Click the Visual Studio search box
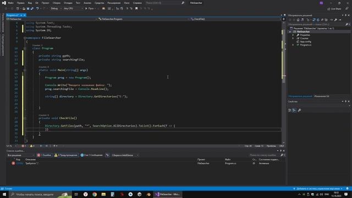This screenshot has height=198, width=352. click(165, 3)
